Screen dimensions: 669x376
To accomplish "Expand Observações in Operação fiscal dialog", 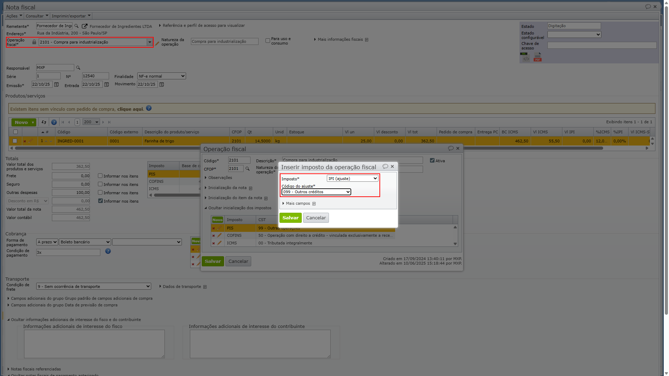I will pos(220,178).
